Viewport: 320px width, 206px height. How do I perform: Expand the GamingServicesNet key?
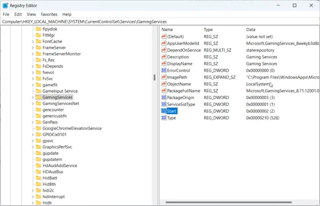pos(33,104)
